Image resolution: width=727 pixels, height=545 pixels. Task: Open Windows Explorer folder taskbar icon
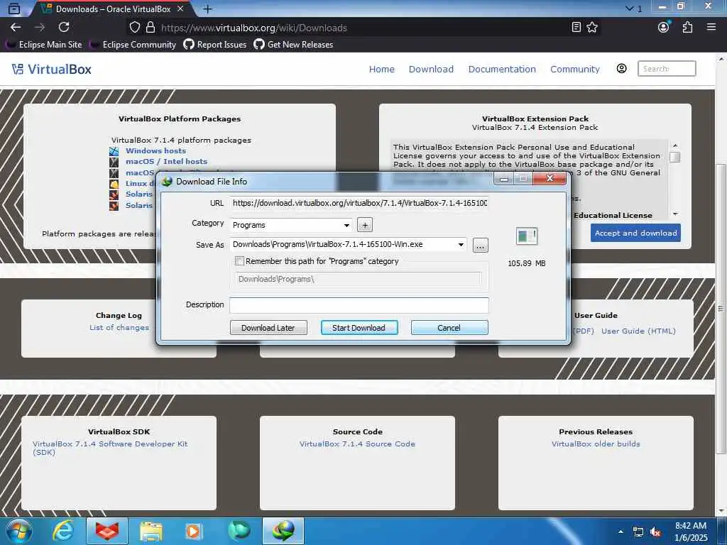151,531
